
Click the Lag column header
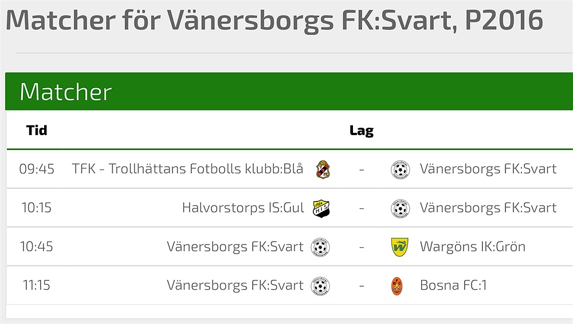pos(361,131)
